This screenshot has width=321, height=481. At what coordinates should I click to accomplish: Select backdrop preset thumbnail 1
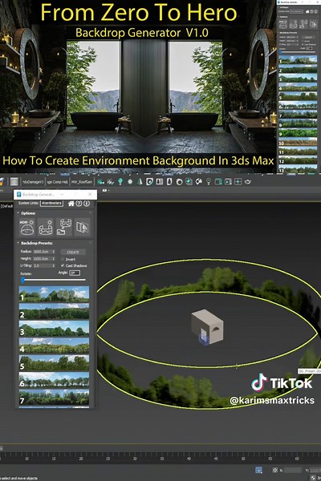coord(54,294)
